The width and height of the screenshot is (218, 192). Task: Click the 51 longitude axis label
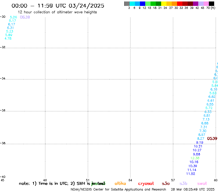pos(87,180)
